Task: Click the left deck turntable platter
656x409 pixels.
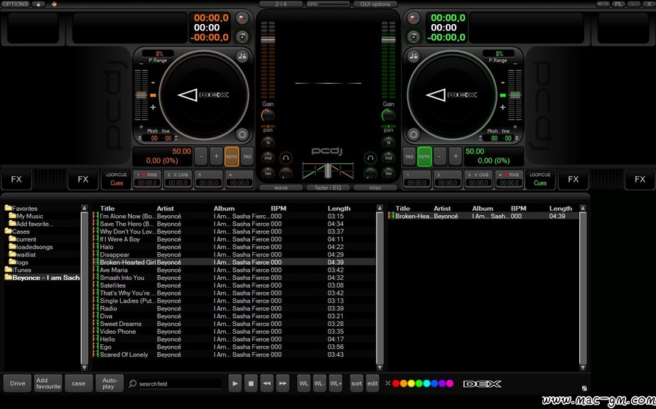Action: 204,95
